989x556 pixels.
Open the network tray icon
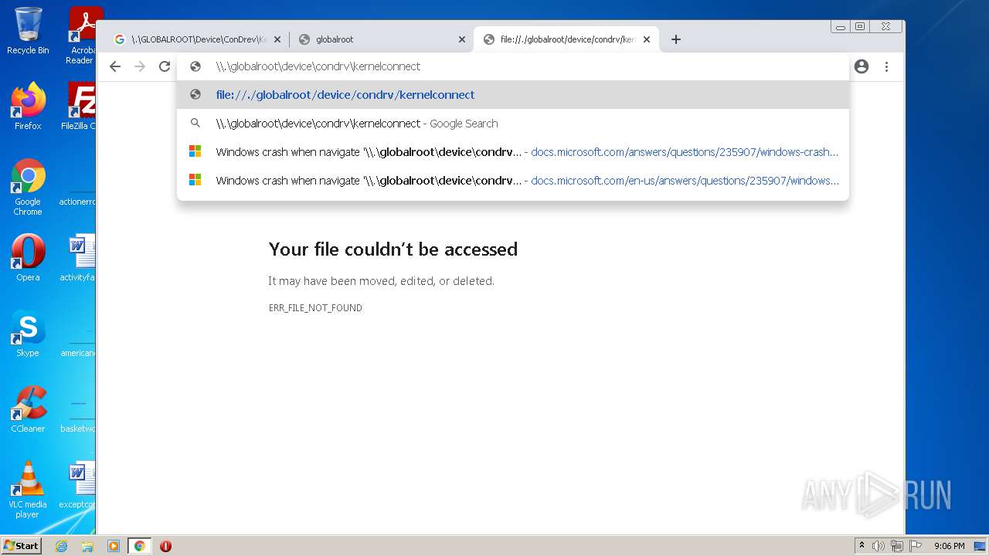(897, 546)
